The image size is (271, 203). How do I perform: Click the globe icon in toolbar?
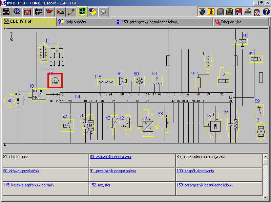[202, 12]
